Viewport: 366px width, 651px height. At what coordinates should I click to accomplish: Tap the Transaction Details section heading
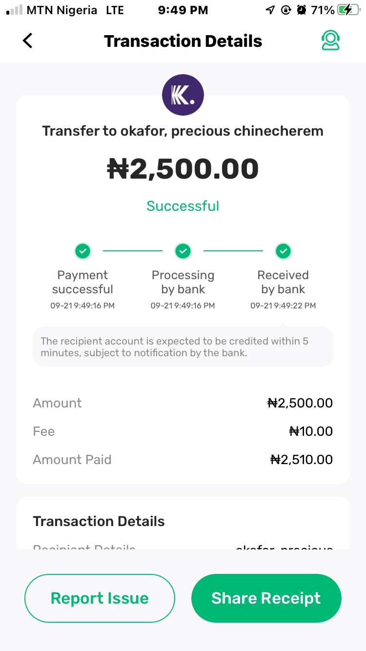point(99,521)
